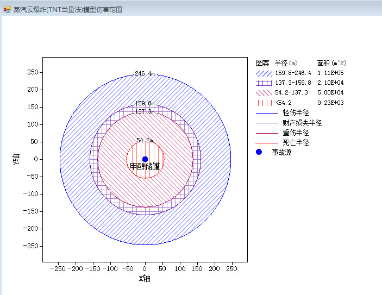Click the Y axis tick label -100
Viewport: 382px width, 295px height.
pos(30,194)
